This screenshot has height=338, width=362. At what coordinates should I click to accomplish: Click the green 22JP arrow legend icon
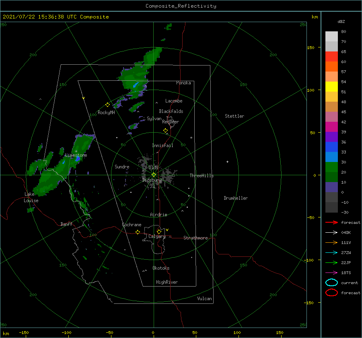click(x=331, y=262)
